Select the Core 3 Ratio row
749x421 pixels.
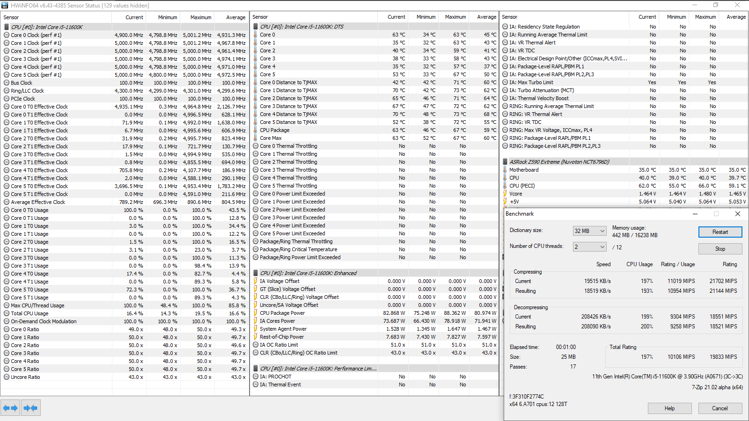[x=125, y=353]
